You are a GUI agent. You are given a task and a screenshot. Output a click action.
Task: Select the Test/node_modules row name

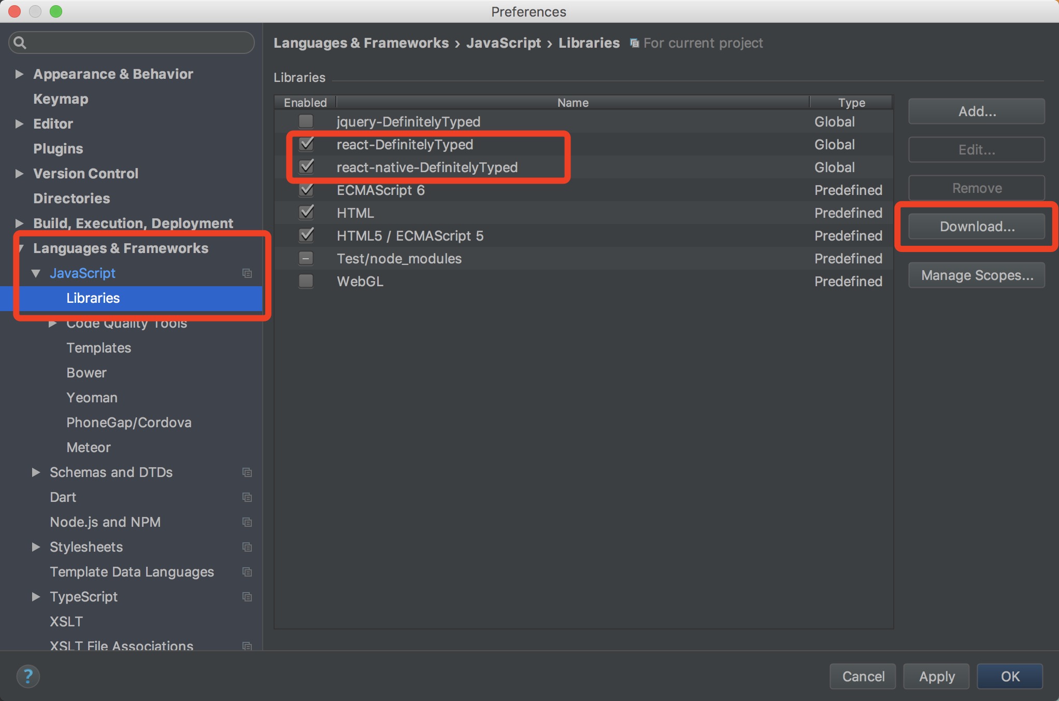click(399, 259)
